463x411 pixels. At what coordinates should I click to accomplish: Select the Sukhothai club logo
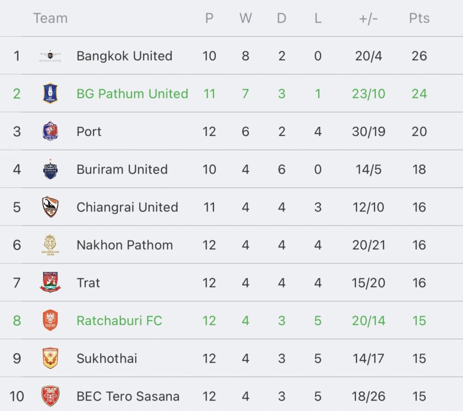coord(50,358)
